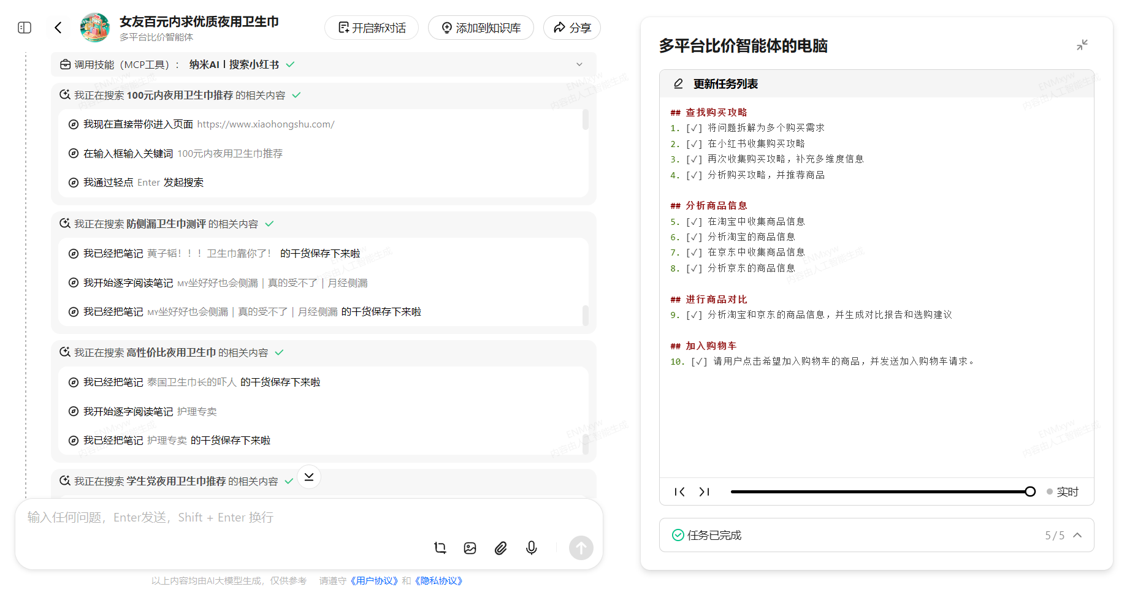Viewport: 1127px width, 592px height.
Task: Click the compass icon beside 我现在直接带你进入页面
Action: 74,124
